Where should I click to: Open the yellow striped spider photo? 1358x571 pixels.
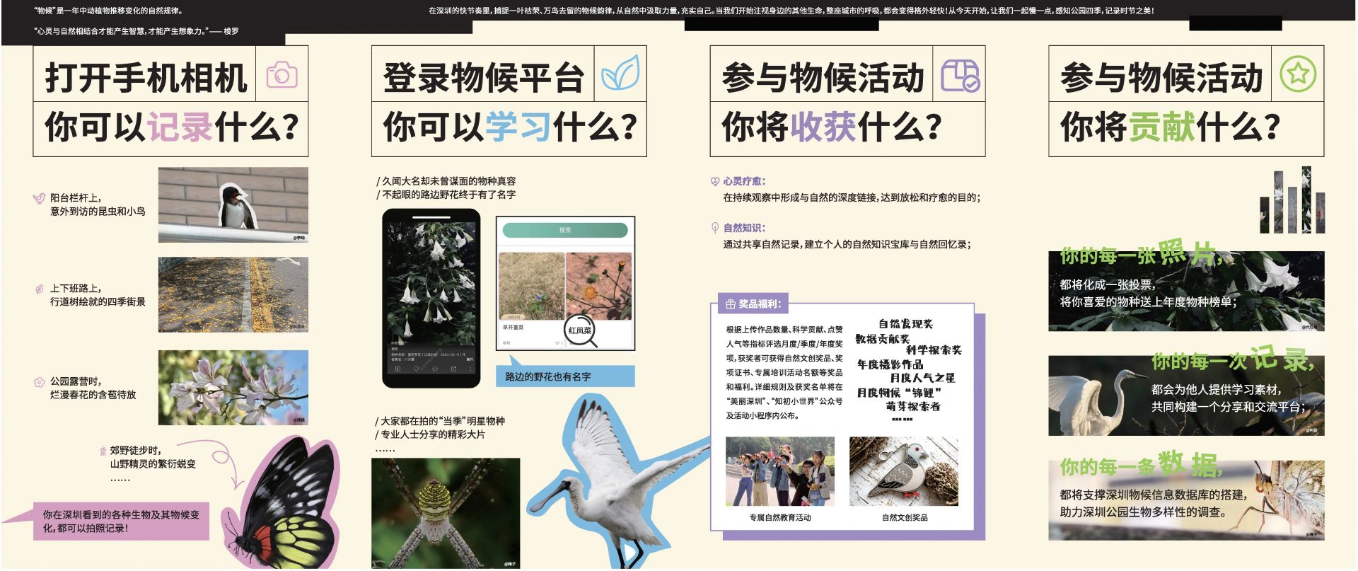tap(445, 512)
